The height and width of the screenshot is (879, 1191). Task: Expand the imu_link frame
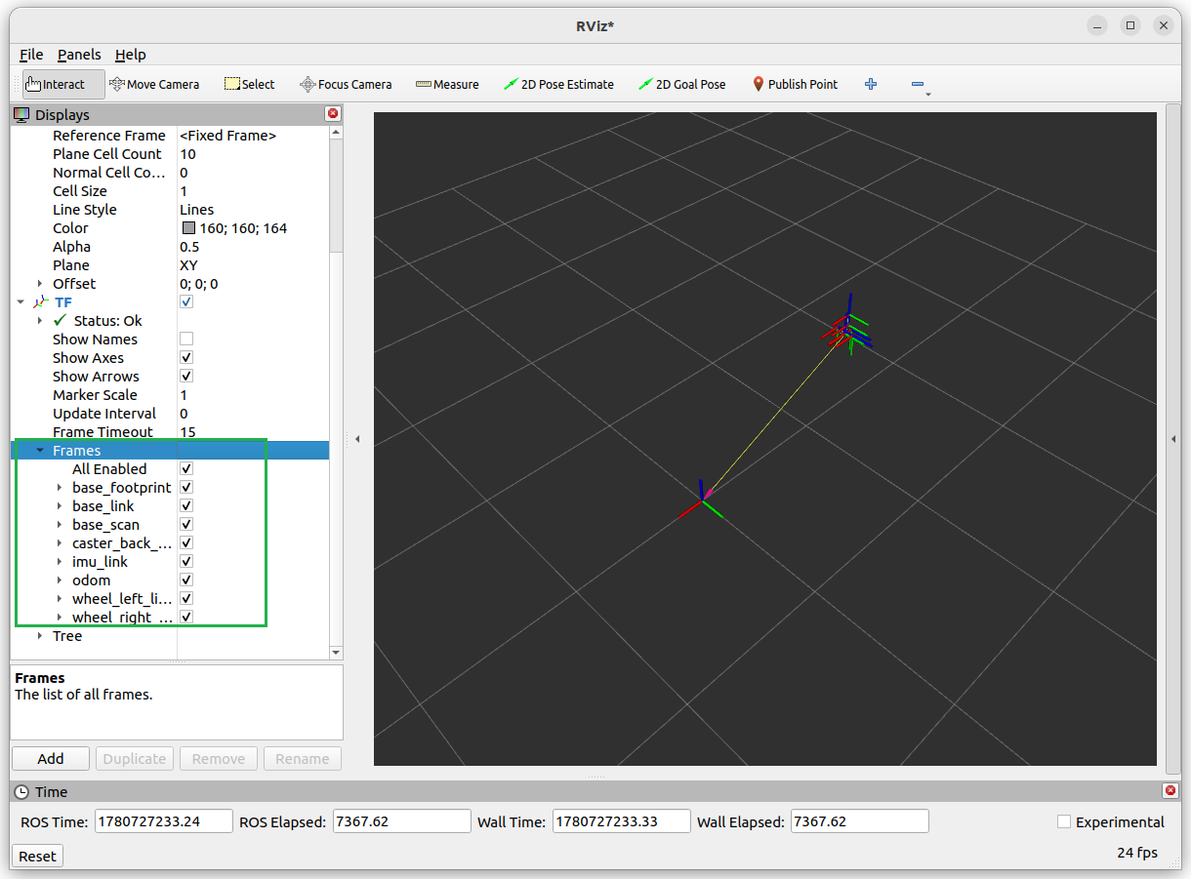coord(60,562)
